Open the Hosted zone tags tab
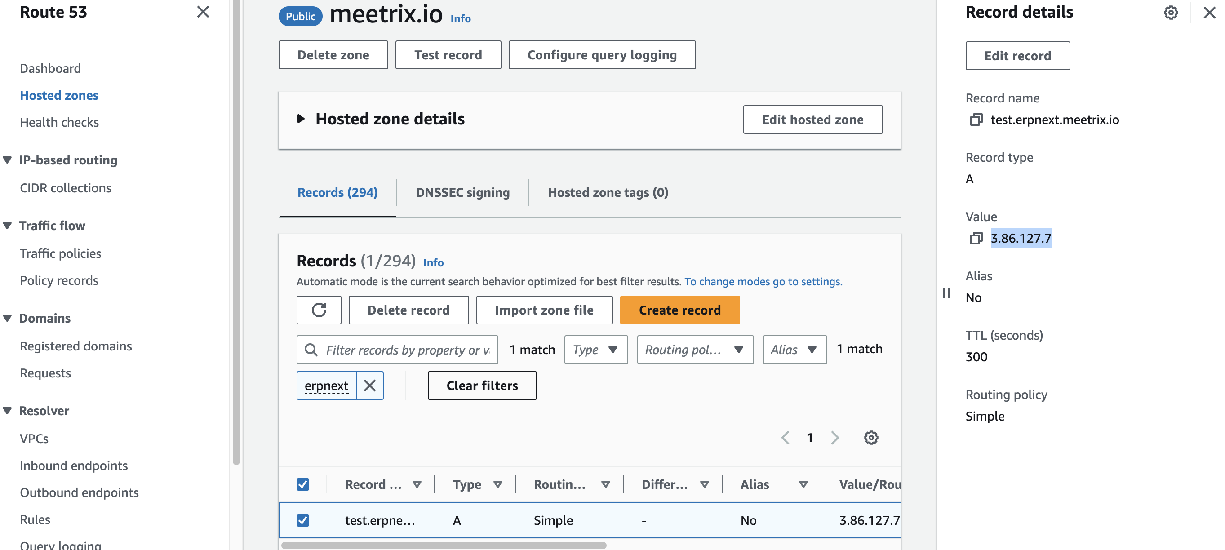Screen dimensions: 1225x550 [608, 192]
